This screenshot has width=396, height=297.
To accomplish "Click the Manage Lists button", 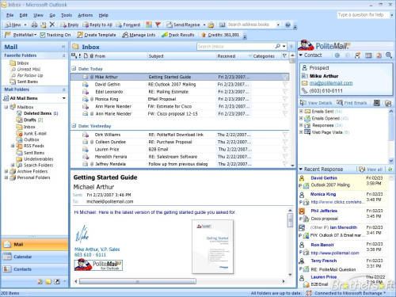I will [x=139, y=35].
